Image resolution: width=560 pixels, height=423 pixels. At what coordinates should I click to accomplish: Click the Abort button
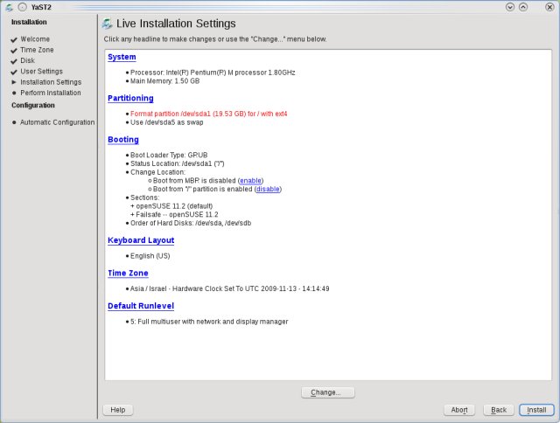(459, 410)
